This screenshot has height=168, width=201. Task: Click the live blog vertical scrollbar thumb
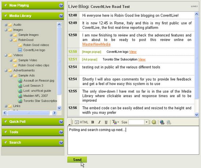tap(197, 58)
